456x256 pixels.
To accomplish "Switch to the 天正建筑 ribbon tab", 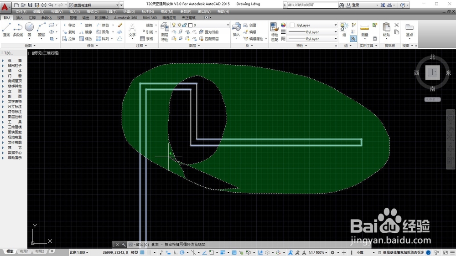I will click(x=188, y=18).
